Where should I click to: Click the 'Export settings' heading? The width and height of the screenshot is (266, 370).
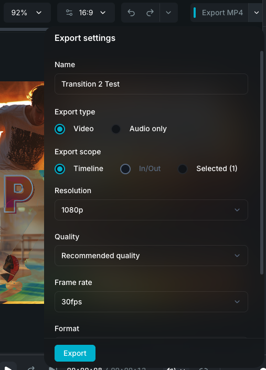[85, 38]
